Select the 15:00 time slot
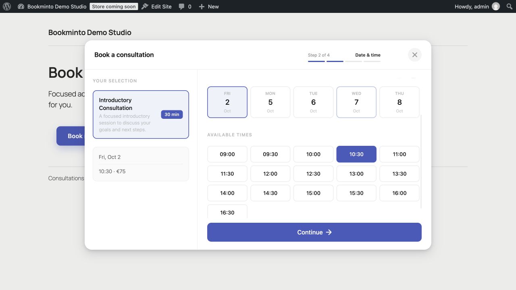The image size is (516, 290). (x=313, y=193)
